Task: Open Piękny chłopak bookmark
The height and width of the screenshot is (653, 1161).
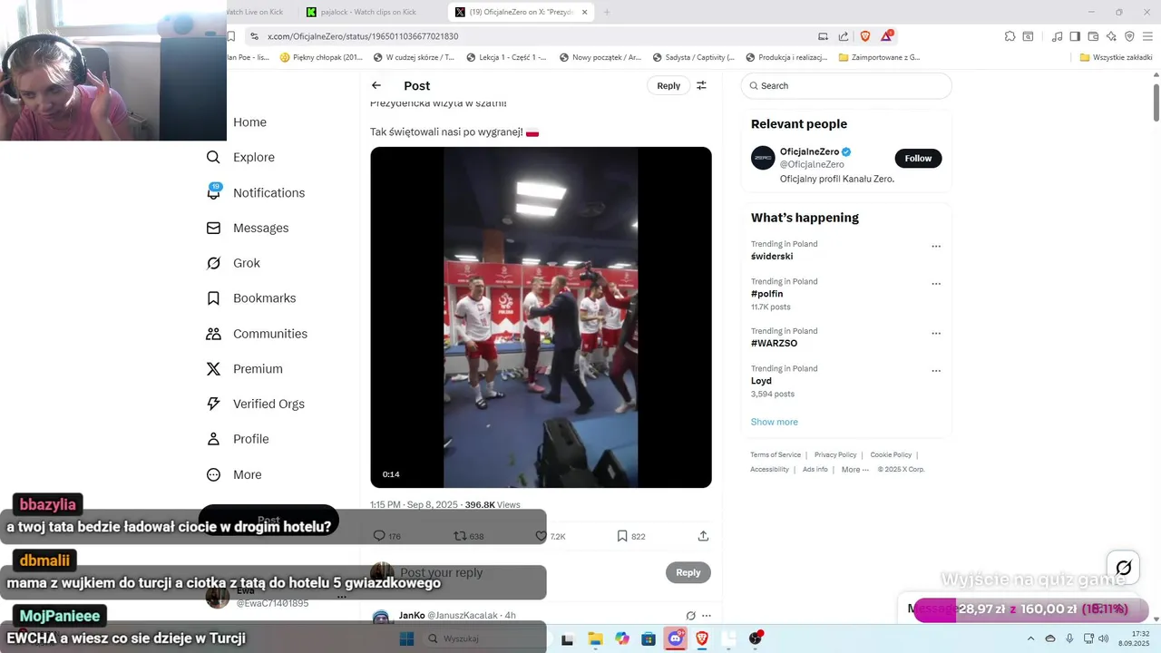Action: point(321,57)
